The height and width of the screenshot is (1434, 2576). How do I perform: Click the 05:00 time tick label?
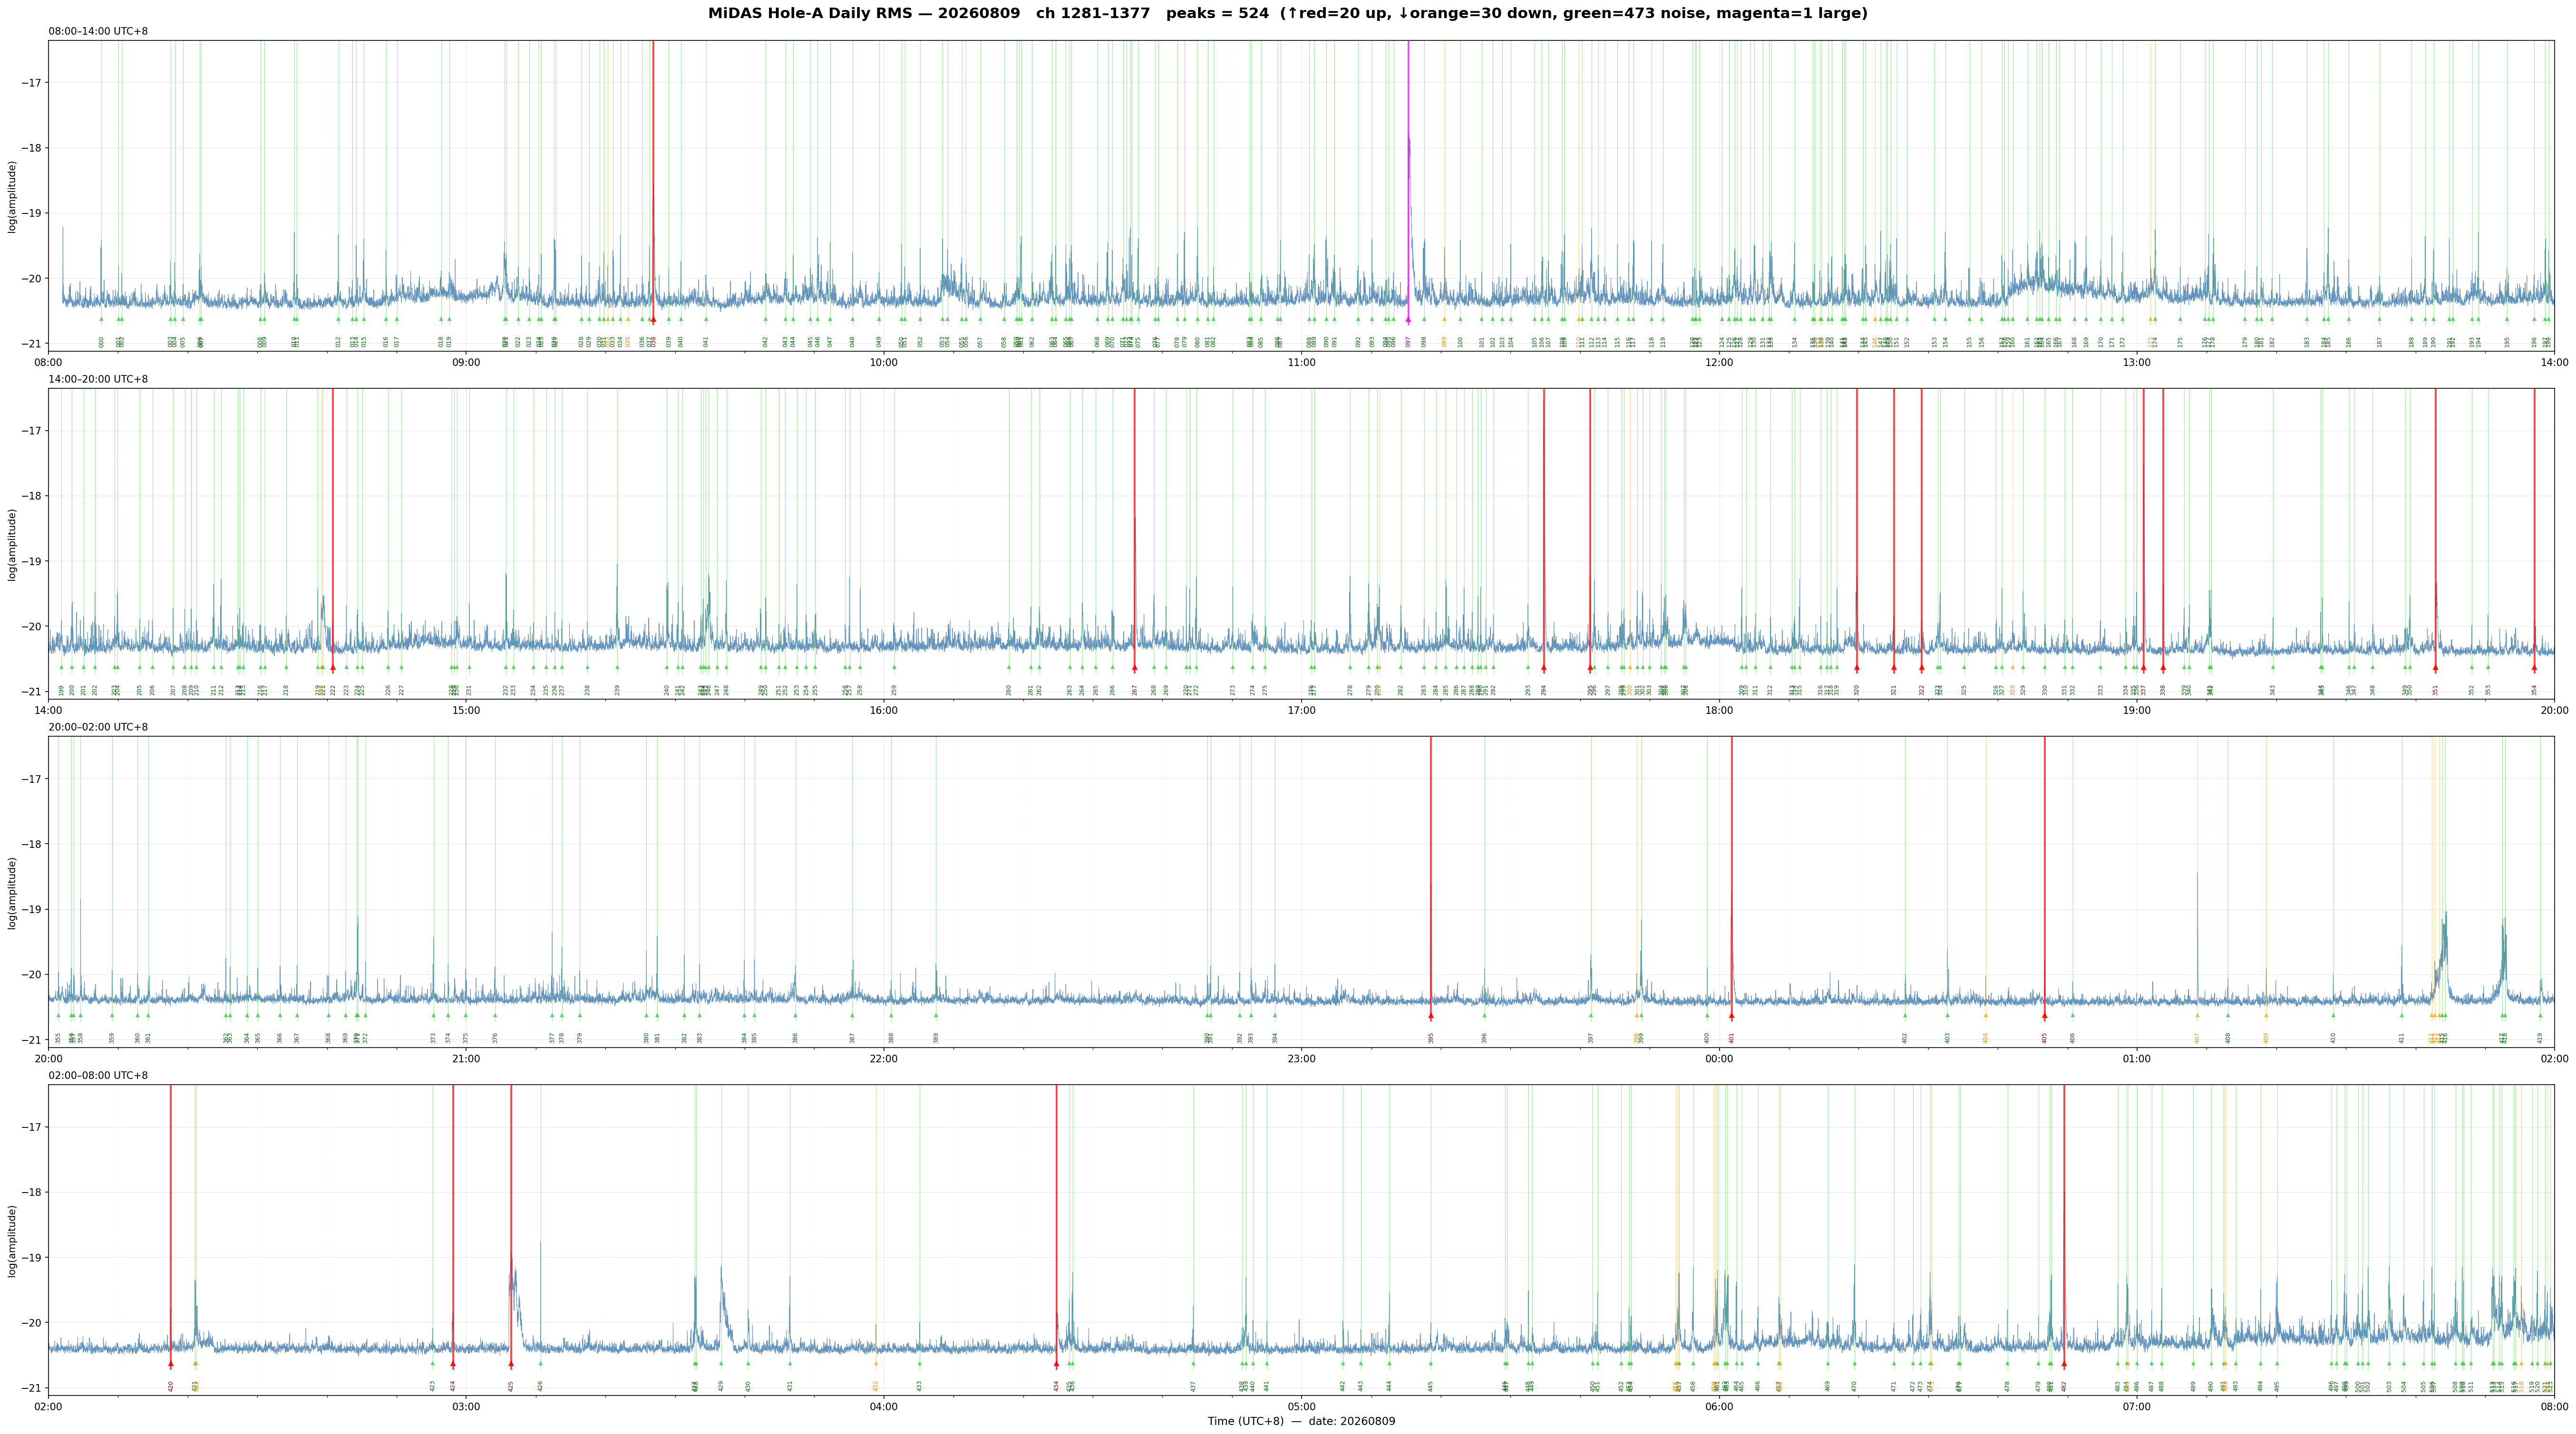1301,1406
